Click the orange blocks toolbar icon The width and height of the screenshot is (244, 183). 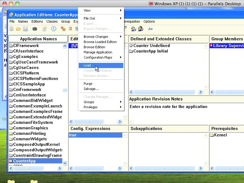63,29
